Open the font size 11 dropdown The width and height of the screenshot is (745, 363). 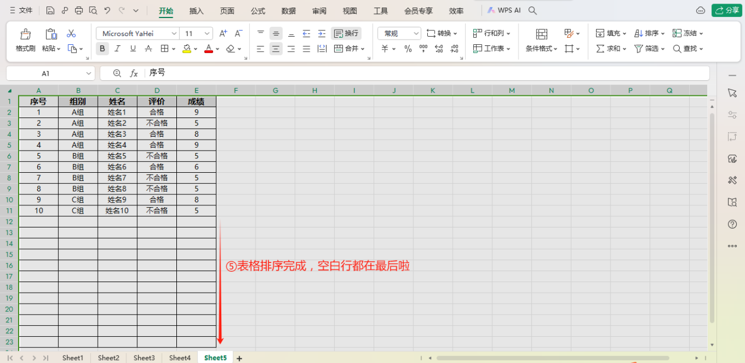[207, 34]
